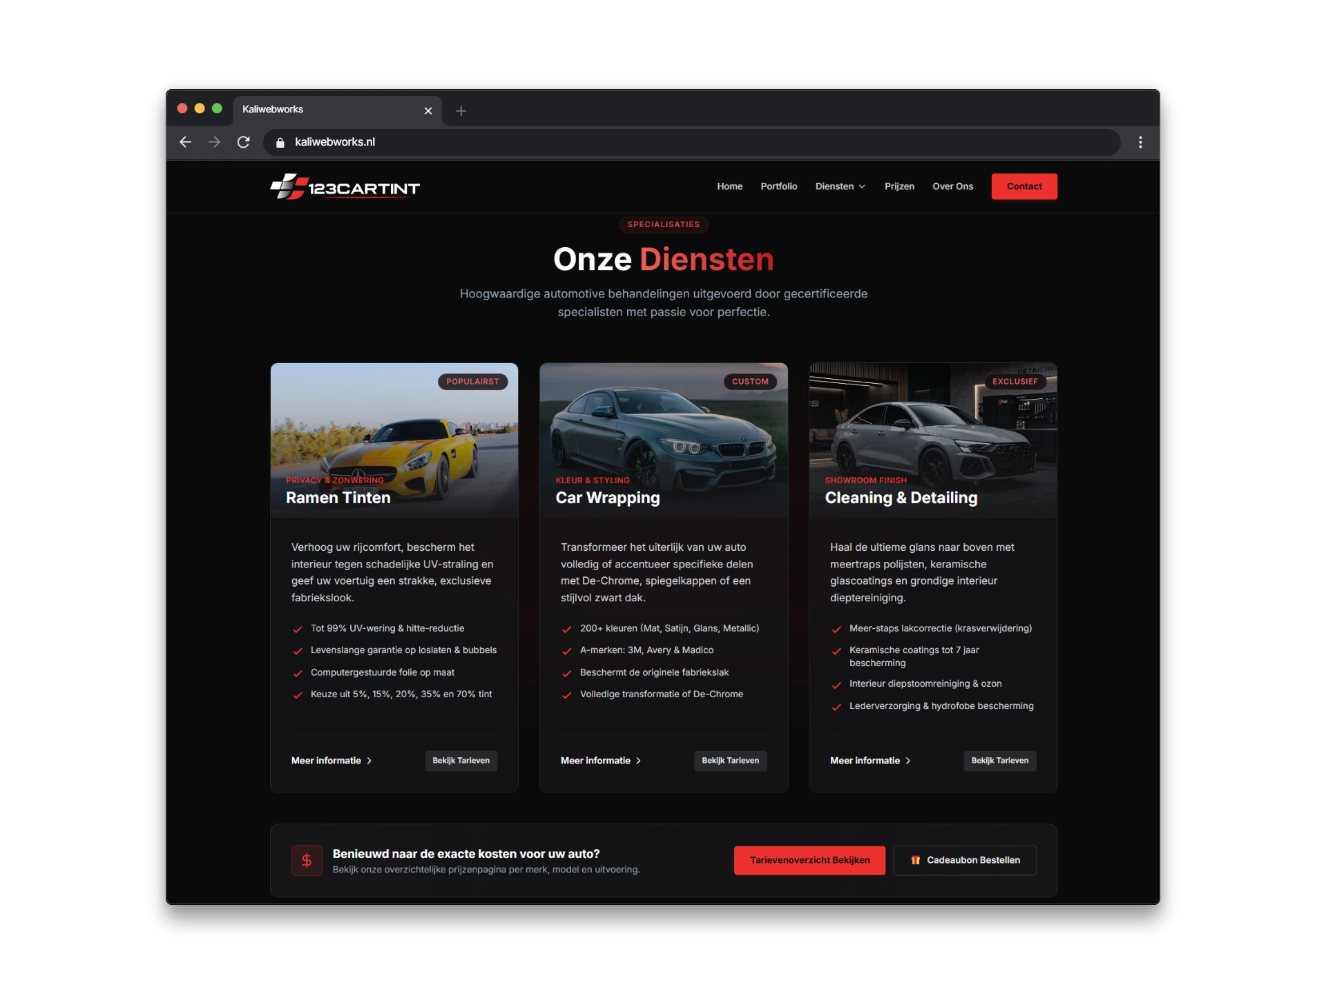1326x994 pixels.
Task: Click the browser forward arrow
Action: tap(214, 142)
